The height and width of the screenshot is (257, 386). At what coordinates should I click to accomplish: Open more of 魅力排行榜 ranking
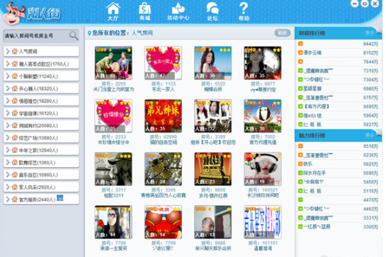(x=370, y=135)
